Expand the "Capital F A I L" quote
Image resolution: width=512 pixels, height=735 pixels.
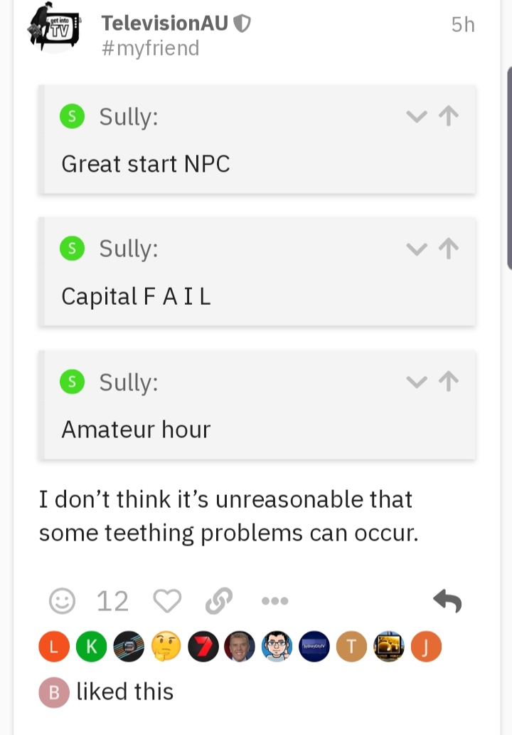[x=416, y=249]
